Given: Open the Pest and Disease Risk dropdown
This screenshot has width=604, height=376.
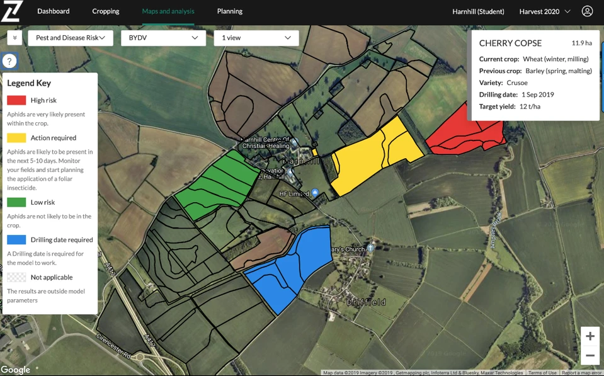Looking at the screenshot, I should coord(71,38).
